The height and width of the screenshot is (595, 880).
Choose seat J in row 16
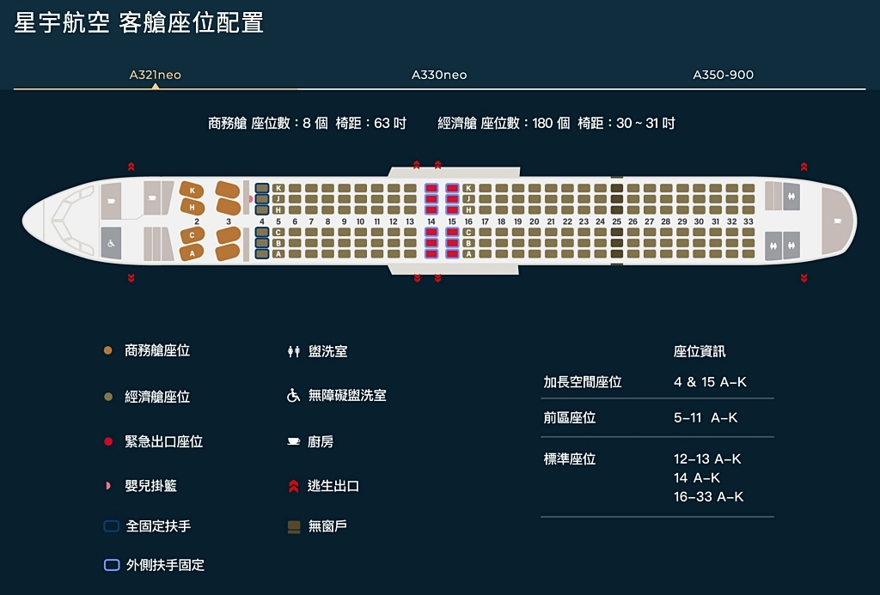pyautogui.click(x=468, y=199)
